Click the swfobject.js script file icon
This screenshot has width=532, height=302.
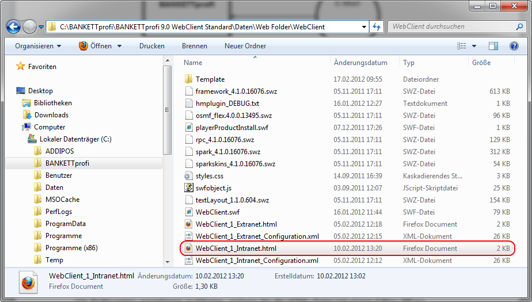(x=188, y=188)
